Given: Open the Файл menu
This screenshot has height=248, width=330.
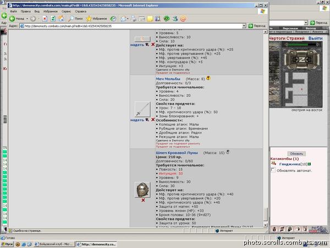Looking at the screenshot, I should tap(13, 12).
